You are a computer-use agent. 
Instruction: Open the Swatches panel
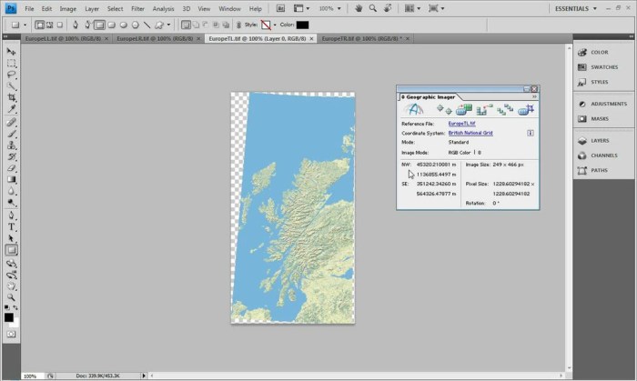pyautogui.click(x=603, y=66)
